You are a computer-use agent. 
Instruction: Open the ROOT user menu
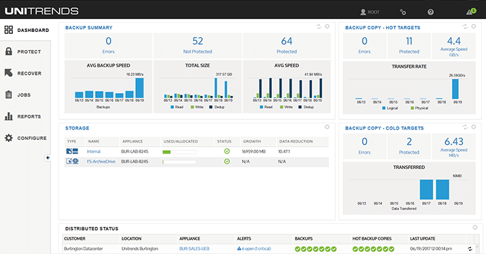pyautogui.click(x=370, y=12)
